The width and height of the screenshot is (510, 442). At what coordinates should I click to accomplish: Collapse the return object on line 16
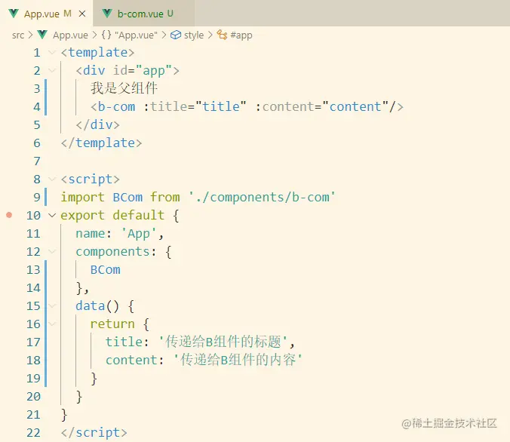(52, 324)
